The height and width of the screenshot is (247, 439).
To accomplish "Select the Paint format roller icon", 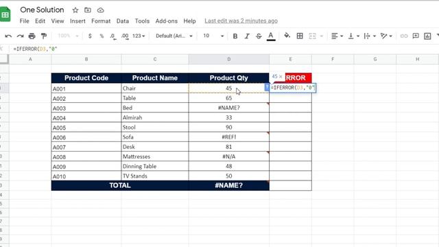I will pos(44,36).
